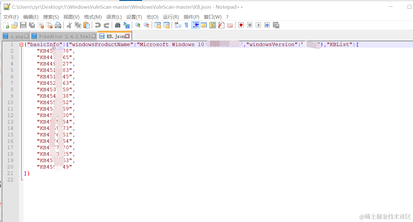Close the Fckeditor 2.4.2.html tab
Viewport: 413px width, 222px height.
point(94,36)
